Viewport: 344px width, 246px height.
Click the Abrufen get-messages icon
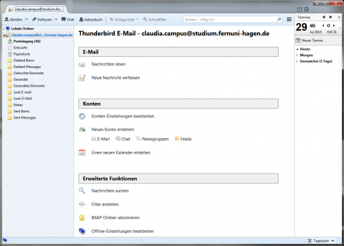(7, 19)
